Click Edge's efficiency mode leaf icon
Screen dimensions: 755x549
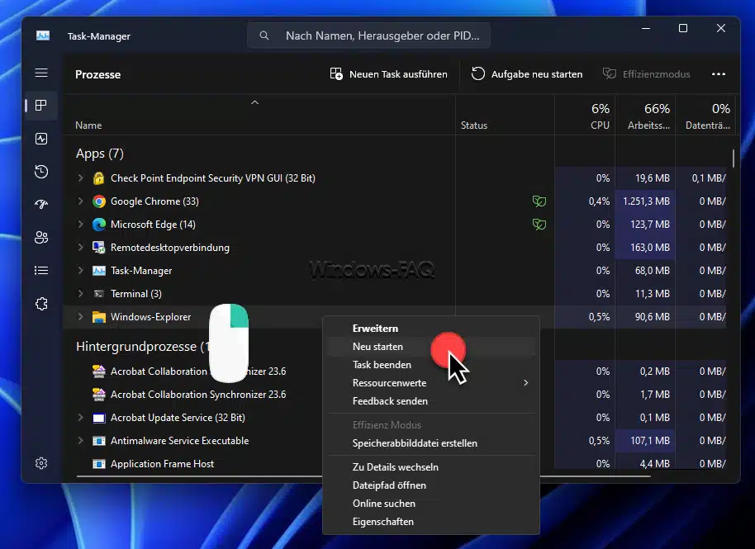[x=539, y=225]
